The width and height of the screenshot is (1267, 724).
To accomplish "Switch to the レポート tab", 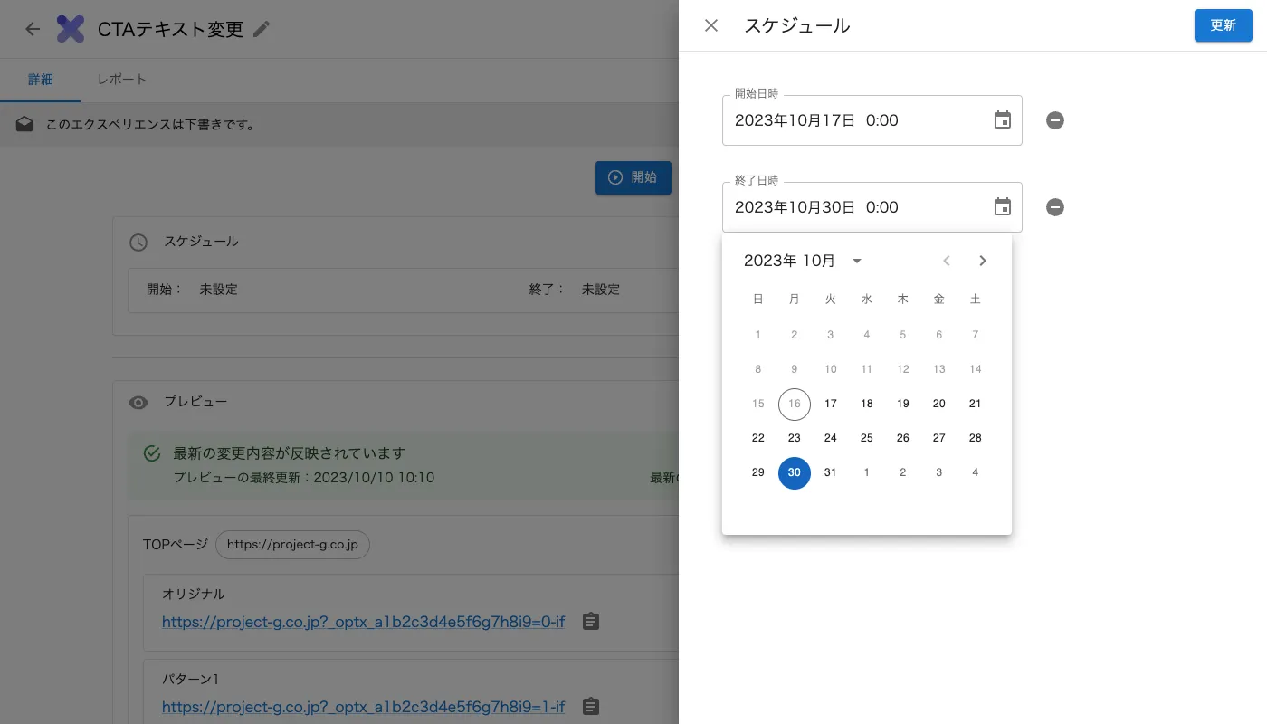I will pyautogui.click(x=122, y=80).
